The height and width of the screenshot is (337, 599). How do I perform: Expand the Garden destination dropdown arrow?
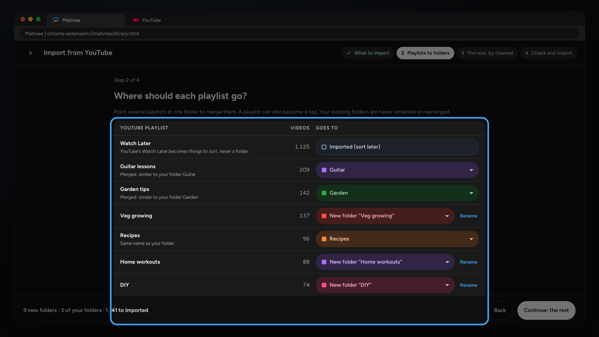471,193
